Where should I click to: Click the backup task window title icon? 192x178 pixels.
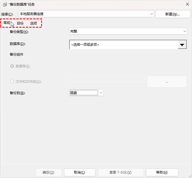pos(5,4)
